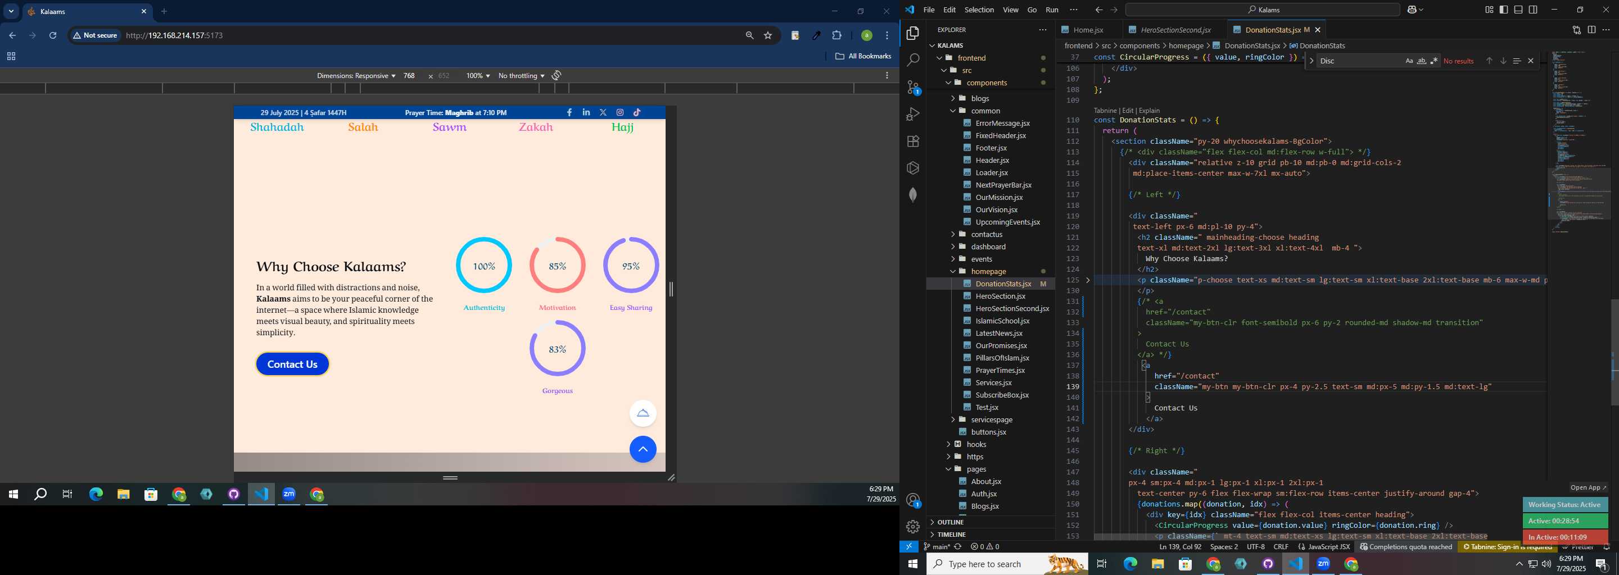
Task: Open the Run and Debug view
Action: tap(913, 114)
